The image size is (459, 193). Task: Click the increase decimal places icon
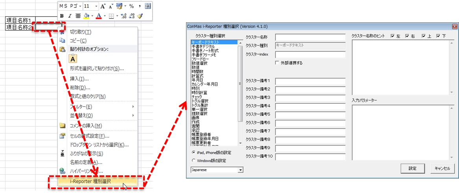click(x=124, y=16)
